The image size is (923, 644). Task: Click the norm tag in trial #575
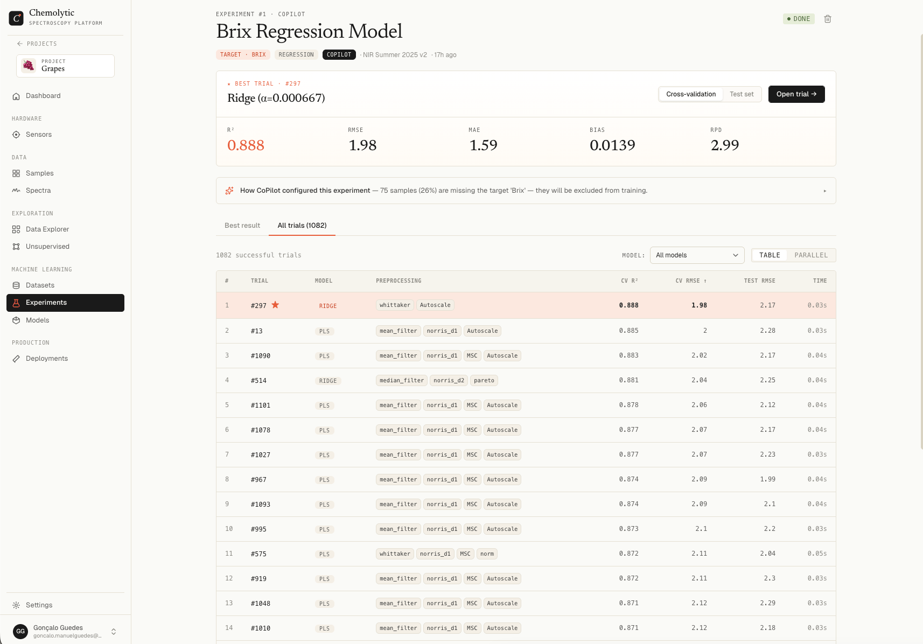[487, 554]
